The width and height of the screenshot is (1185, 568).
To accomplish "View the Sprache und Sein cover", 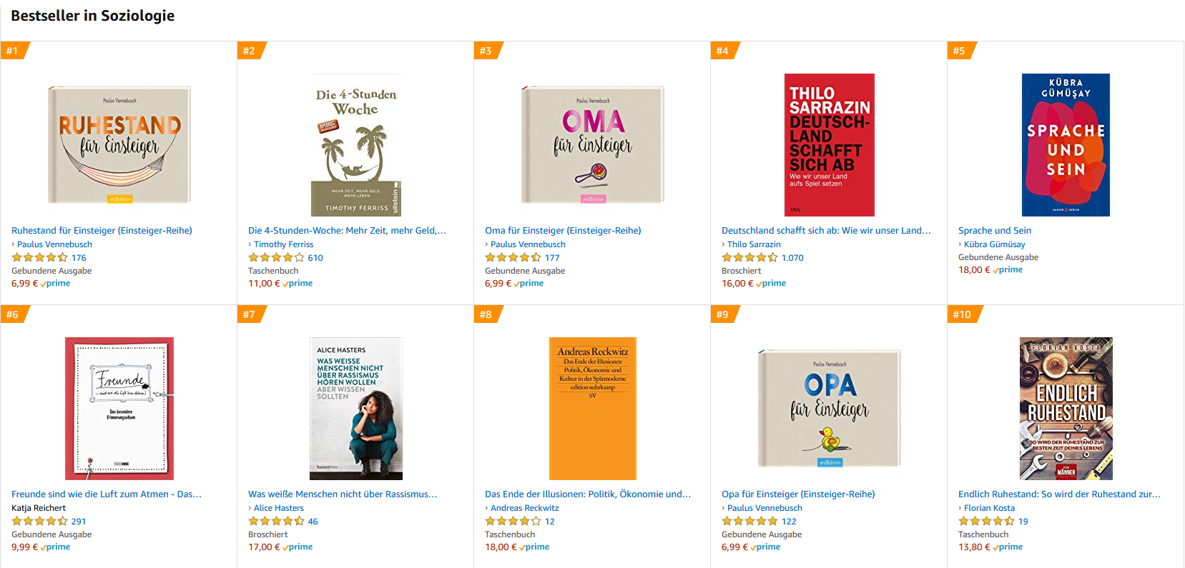I will coord(1066,145).
